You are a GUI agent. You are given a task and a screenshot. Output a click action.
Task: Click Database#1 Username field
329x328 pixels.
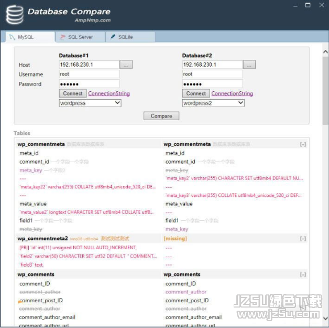(89, 74)
